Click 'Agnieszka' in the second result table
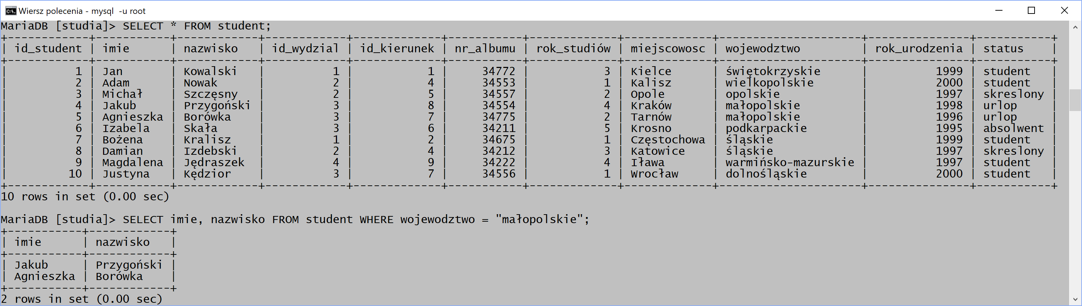This screenshot has width=1082, height=306. click(45, 277)
